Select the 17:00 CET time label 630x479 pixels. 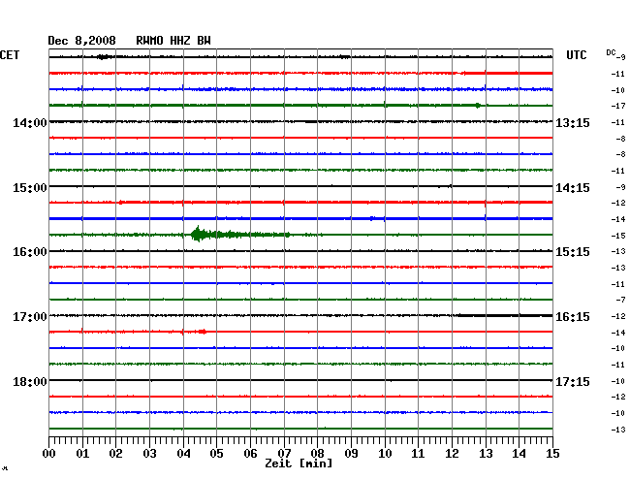[30, 317]
